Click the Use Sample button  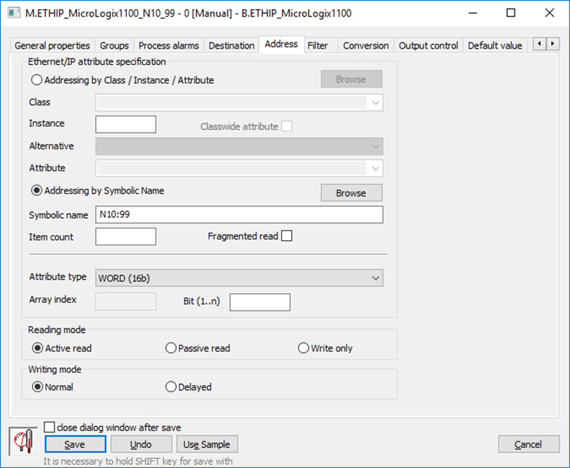(207, 445)
